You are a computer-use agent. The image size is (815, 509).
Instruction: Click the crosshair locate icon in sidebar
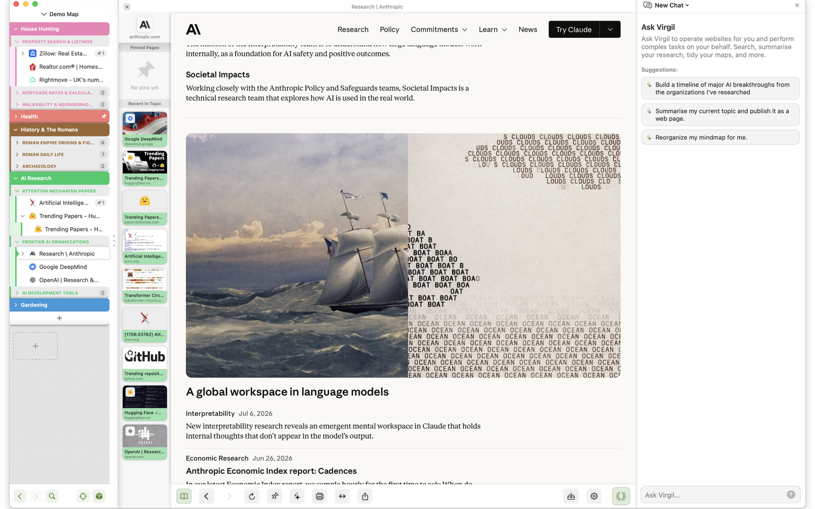[x=83, y=496]
